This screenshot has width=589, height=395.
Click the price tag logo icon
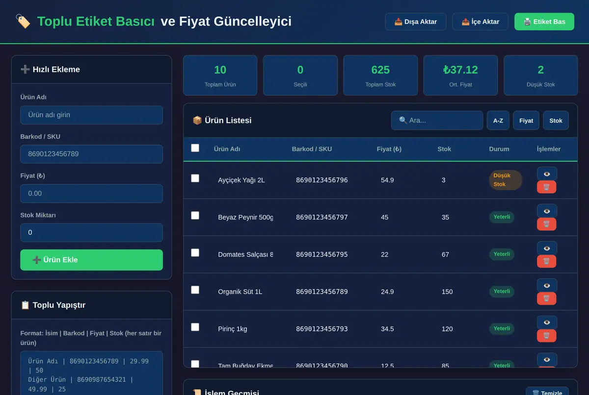(x=23, y=22)
